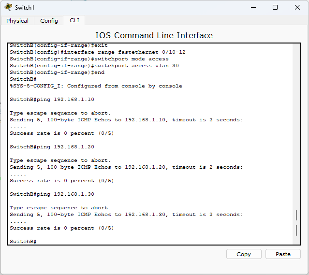Switch to the Physical tab

point(17,21)
